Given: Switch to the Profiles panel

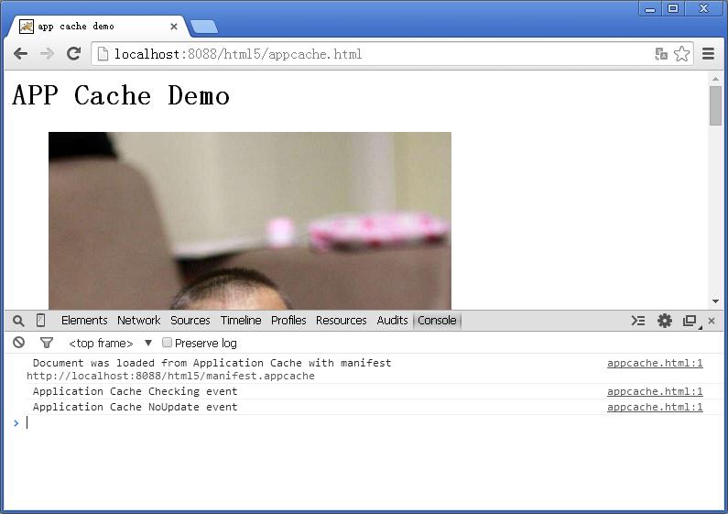Looking at the screenshot, I should click(288, 320).
